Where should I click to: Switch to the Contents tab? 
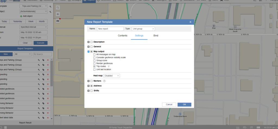(x=122, y=36)
